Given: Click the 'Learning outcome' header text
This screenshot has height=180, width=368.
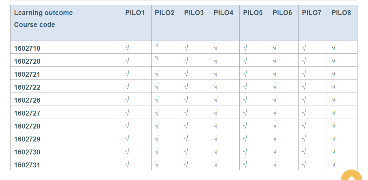Looking at the screenshot, I should coord(44,13).
